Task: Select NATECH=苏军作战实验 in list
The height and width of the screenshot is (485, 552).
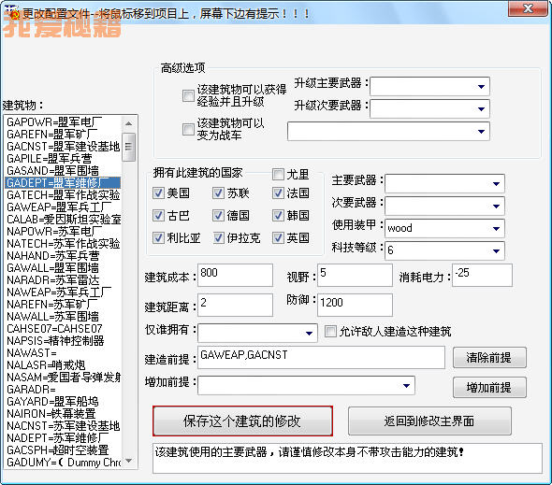Action: pyautogui.click(x=64, y=243)
